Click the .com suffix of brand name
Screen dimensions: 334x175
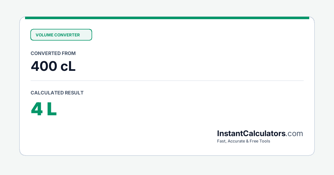(x=294, y=134)
